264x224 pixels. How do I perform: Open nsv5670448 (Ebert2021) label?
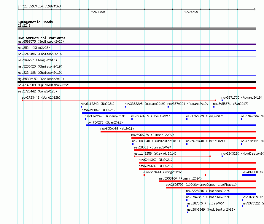pos(206,141)
